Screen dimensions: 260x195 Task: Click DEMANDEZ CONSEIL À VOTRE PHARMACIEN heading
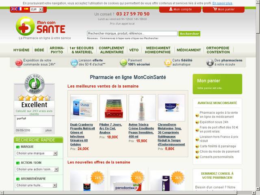(x=217, y=175)
